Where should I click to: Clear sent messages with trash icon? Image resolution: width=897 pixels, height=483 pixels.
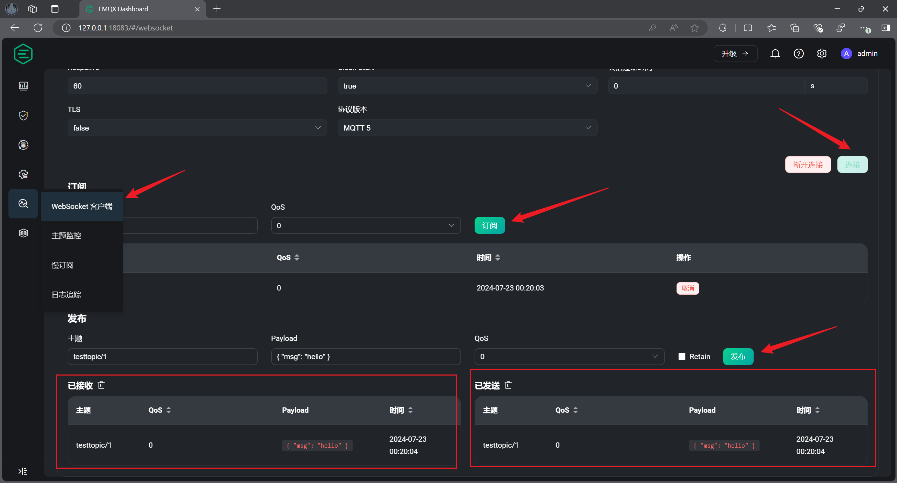[x=508, y=385]
